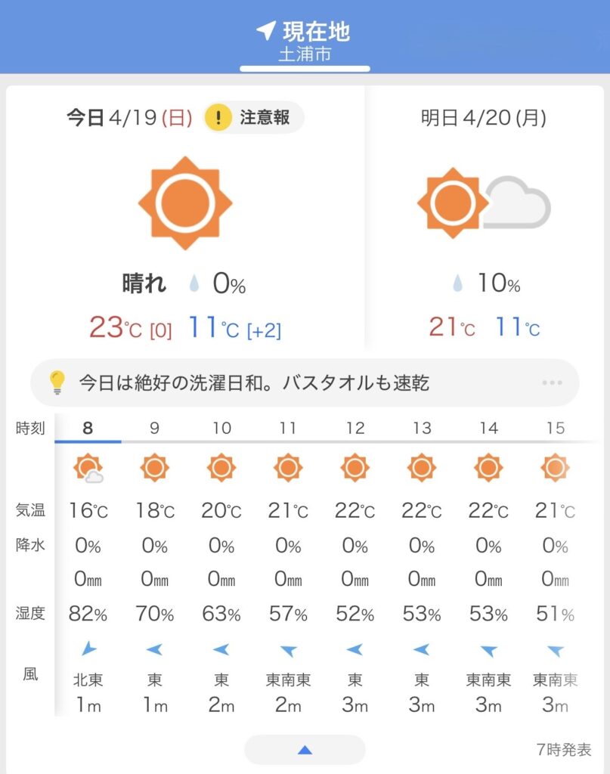
Task: Select the 13 o'clock hour column
Action: (421, 429)
